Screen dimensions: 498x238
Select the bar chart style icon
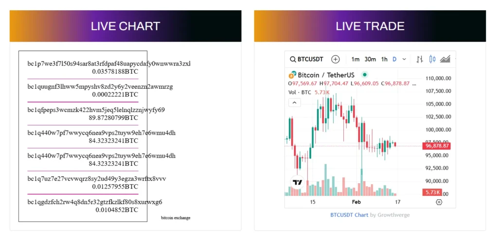pyautogui.click(x=420, y=59)
